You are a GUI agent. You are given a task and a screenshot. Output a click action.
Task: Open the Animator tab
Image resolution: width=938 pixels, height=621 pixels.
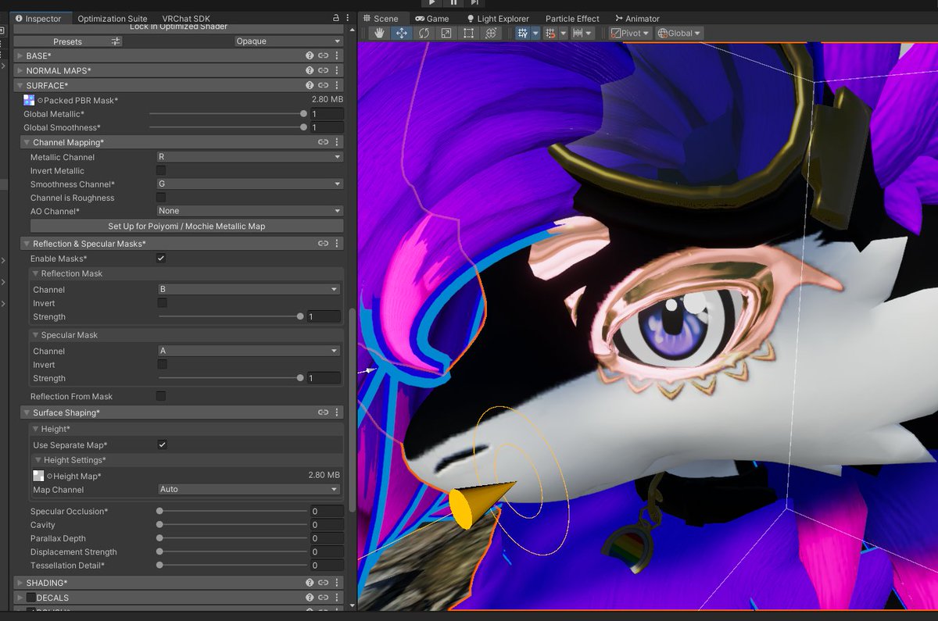[636, 19]
